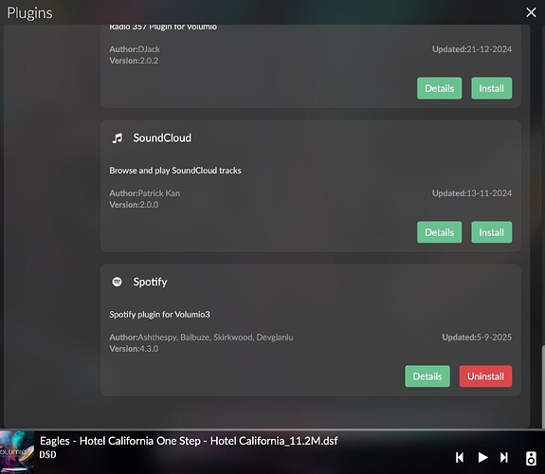Screen dimensions: 545x474
Task: Click 'Author:DJack' text
Action: (135, 49)
